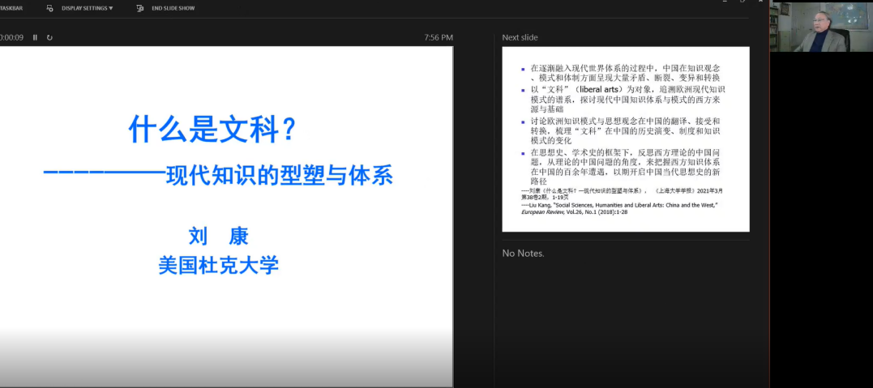
Task: Click the Show Taskbar option
Action: point(11,8)
